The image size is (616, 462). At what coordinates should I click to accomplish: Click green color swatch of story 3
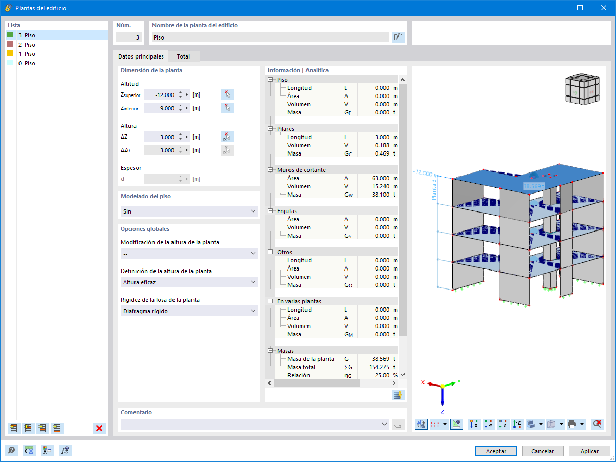(x=10, y=35)
